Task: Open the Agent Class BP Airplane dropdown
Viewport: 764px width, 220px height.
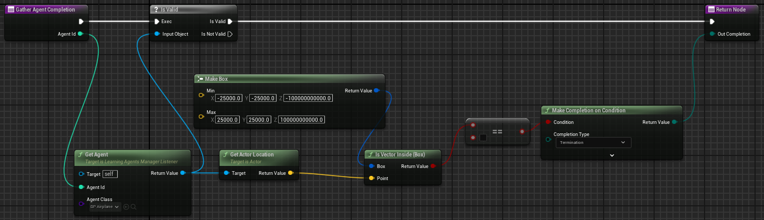Action: (105, 207)
